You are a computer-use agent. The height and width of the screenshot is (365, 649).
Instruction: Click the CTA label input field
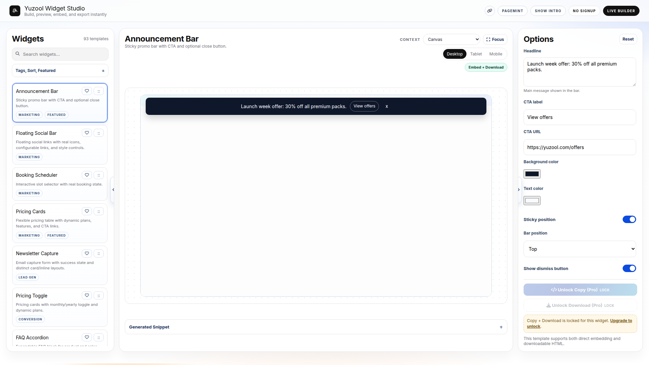click(580, 117)
